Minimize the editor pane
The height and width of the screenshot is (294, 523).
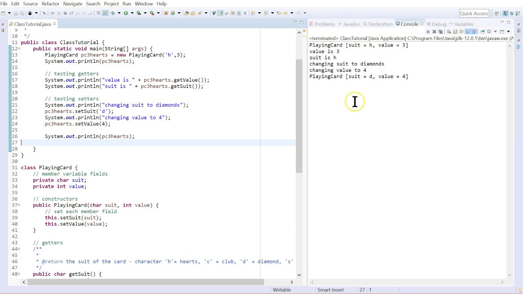click(x=295, y=22)
